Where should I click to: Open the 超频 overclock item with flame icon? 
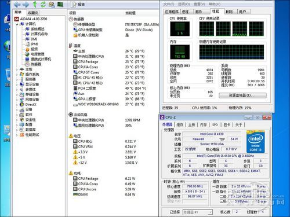point(31,49)
